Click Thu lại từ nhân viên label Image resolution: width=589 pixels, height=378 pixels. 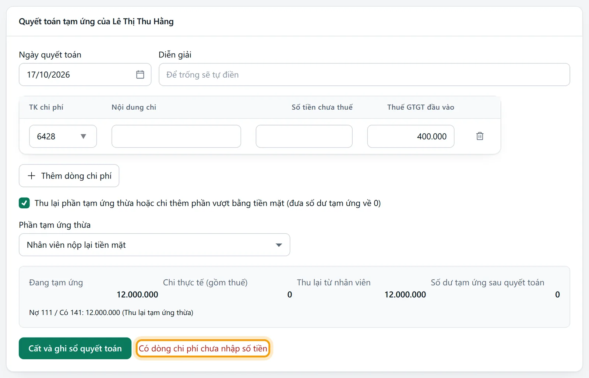[334, 282]
